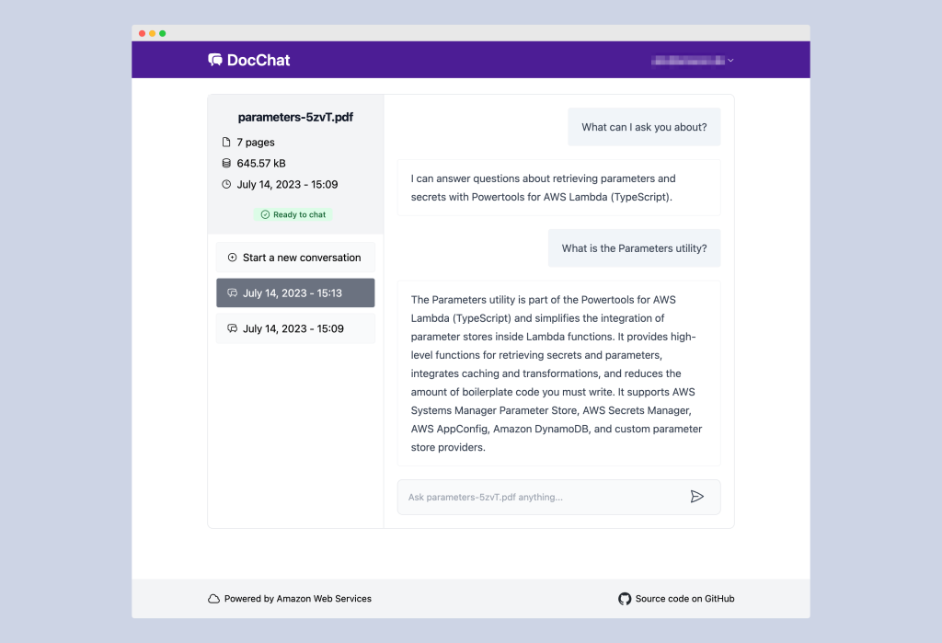
Task: Click the DocChat logo icon in the header
Action: 215,59
